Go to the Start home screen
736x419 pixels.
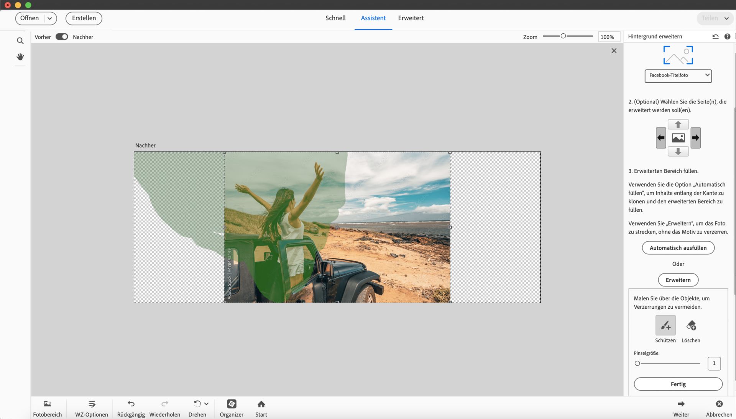coord(261,408)
